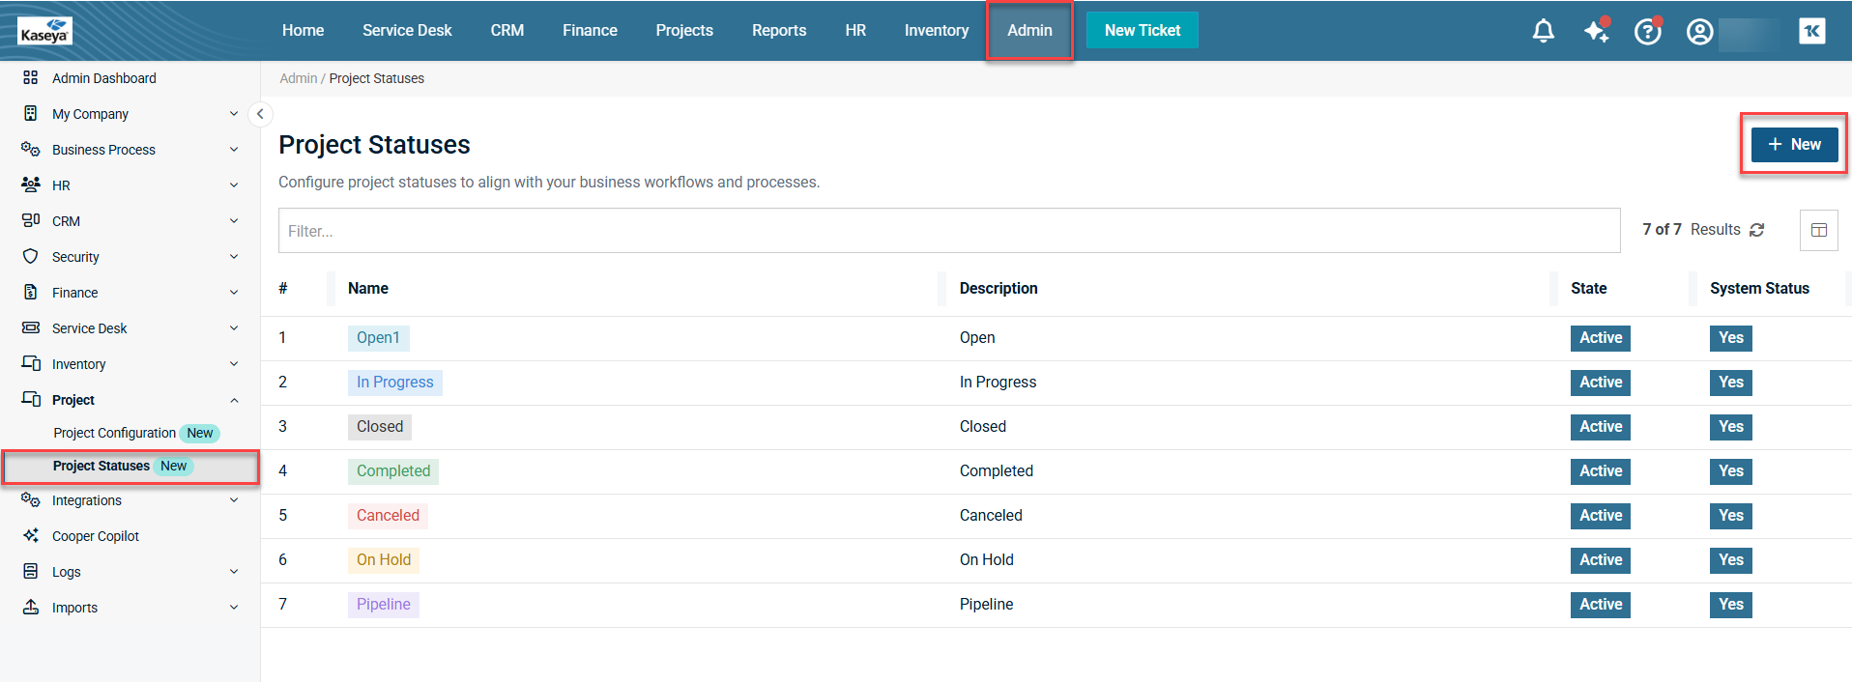
Task: Click the Cooper Copilot sparkle icon in header
Action: point(1596,31)
